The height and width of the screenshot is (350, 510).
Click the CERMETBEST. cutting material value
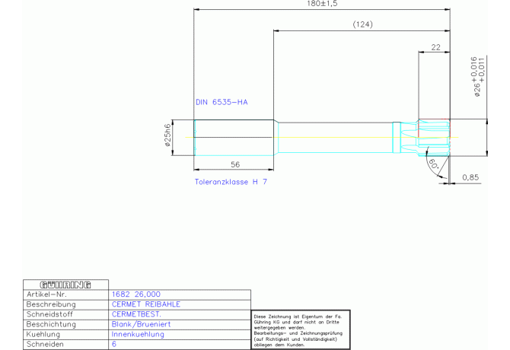pos(136,314)
